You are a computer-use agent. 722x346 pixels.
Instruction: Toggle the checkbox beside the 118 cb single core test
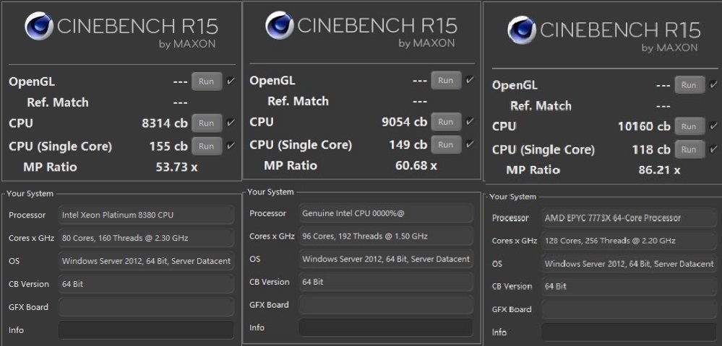[x=712, y=150]
